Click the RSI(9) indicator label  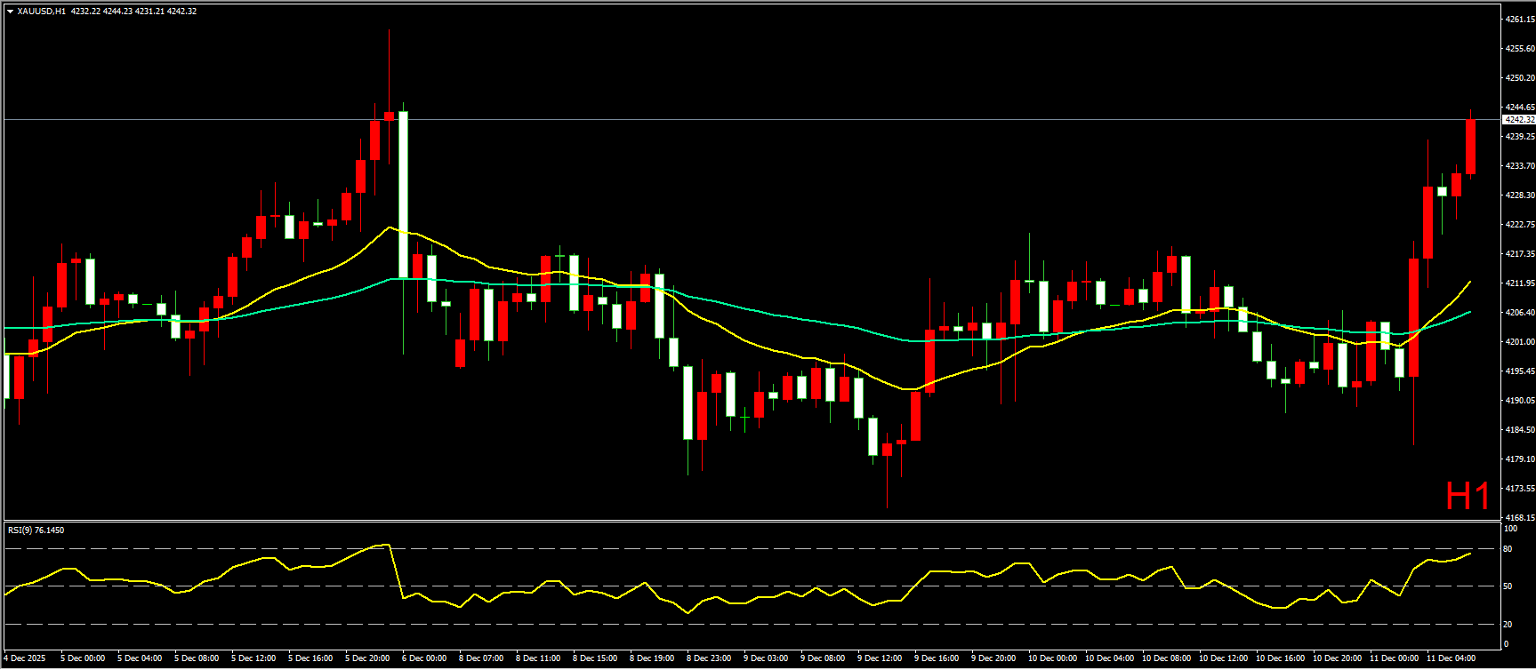point(36,530)
